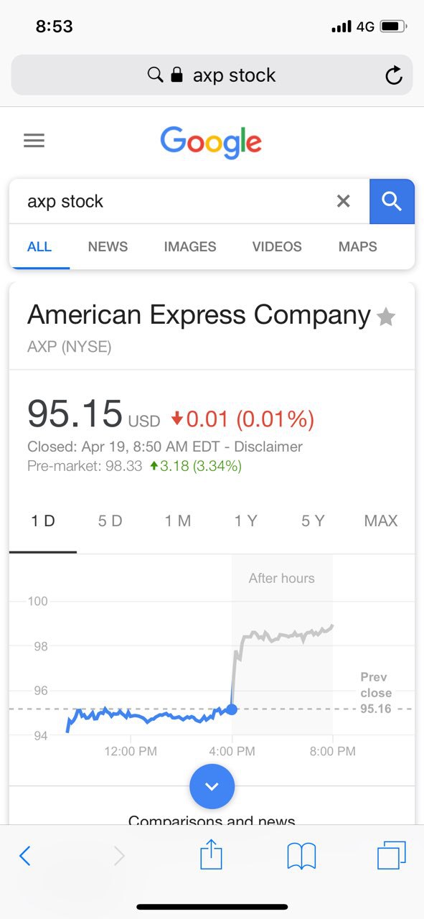Clear the search box with the X
Viewport: 424px width, 919px height.
click(344, 202)
